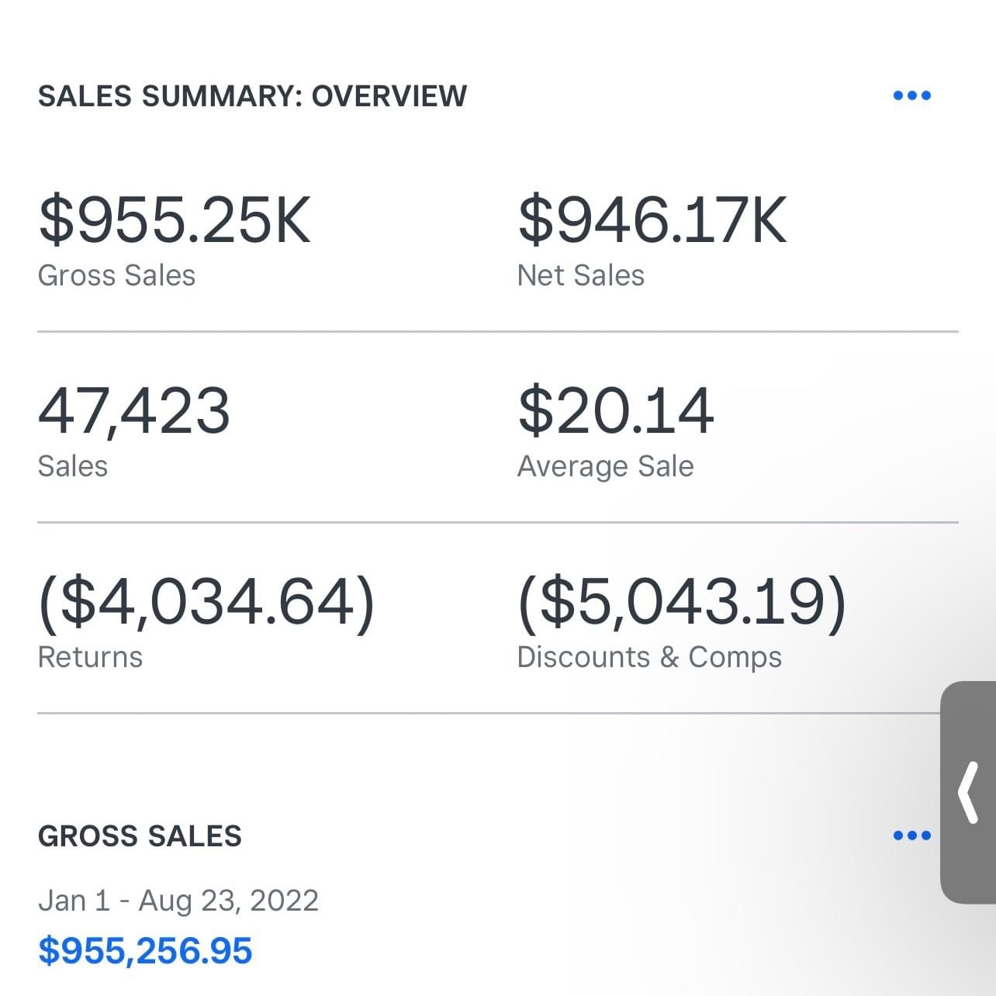Tap the $955.25K gross sales figure
Image resolution: width=996 pixels, height=996 pixels.
click(175, 220)
